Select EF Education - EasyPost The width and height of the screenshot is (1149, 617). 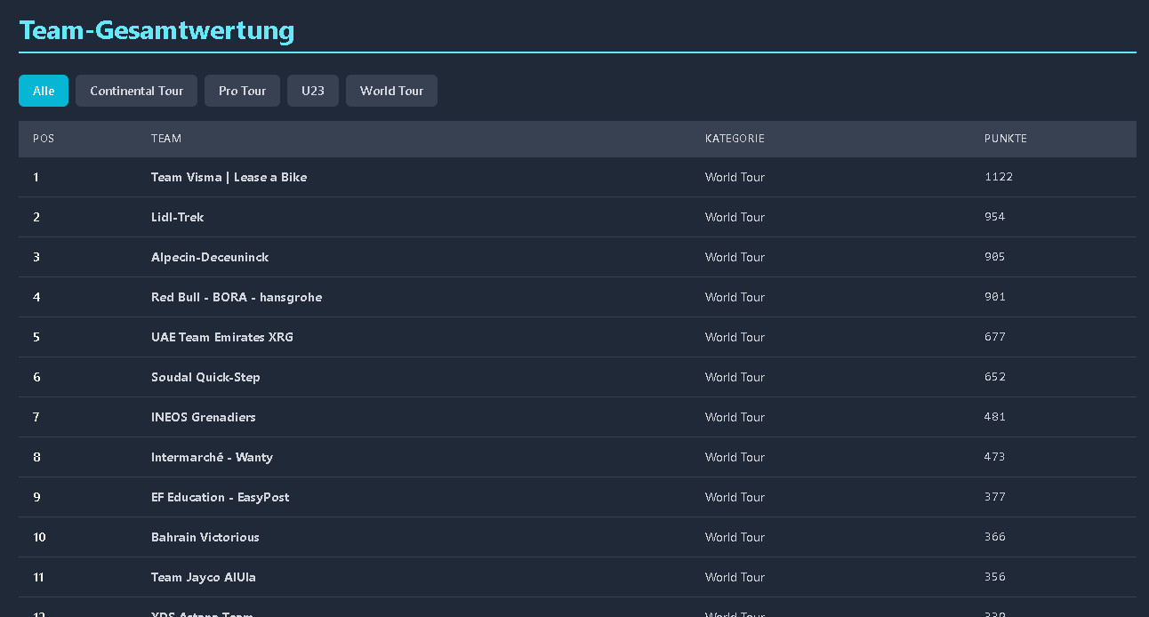click(x=220, y=497)
